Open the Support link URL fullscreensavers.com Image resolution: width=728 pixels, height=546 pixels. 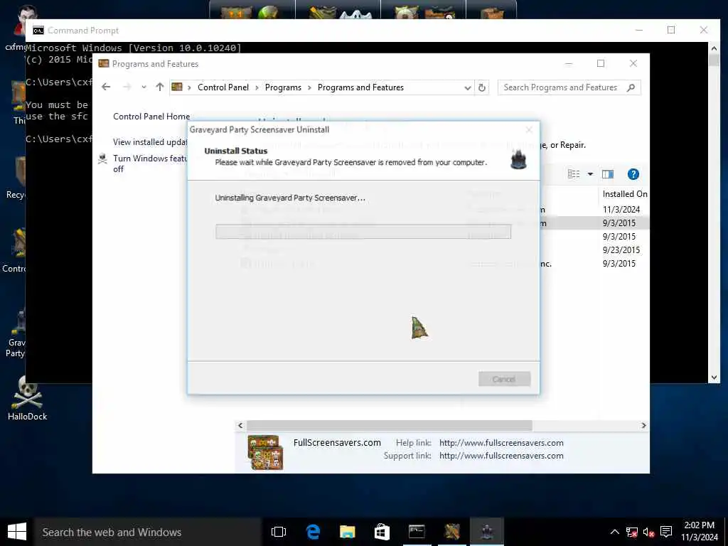(501, 456)
